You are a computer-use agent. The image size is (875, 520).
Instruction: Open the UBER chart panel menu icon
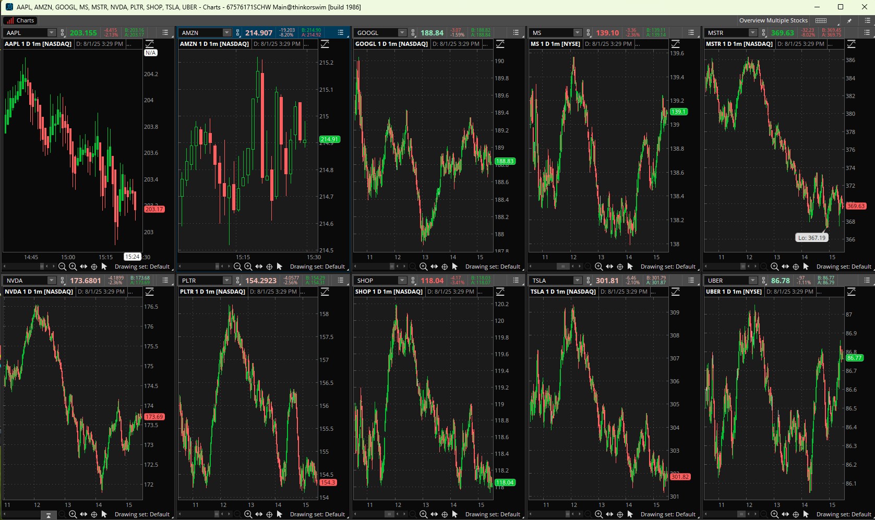[x=867, y=280]
